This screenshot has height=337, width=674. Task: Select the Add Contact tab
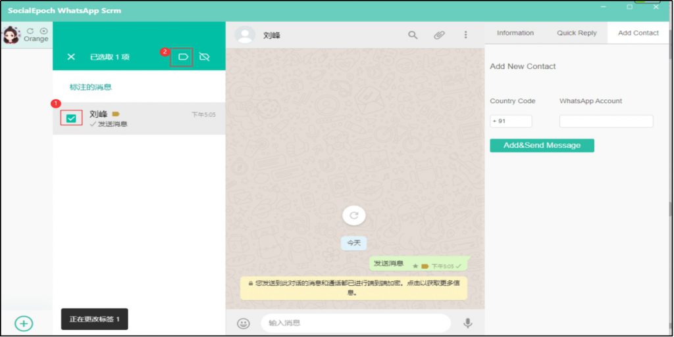(638, 33)
